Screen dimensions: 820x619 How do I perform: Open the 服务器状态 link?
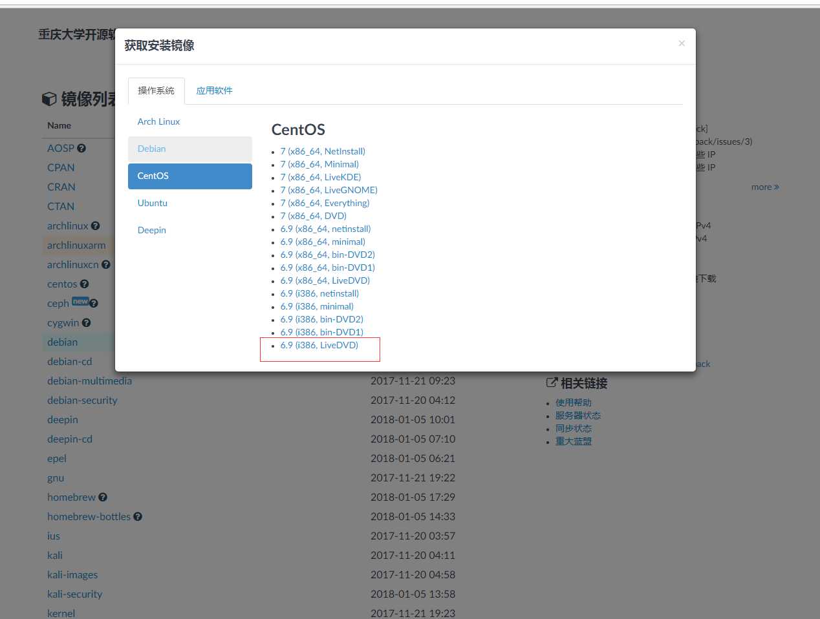(578, 415)
